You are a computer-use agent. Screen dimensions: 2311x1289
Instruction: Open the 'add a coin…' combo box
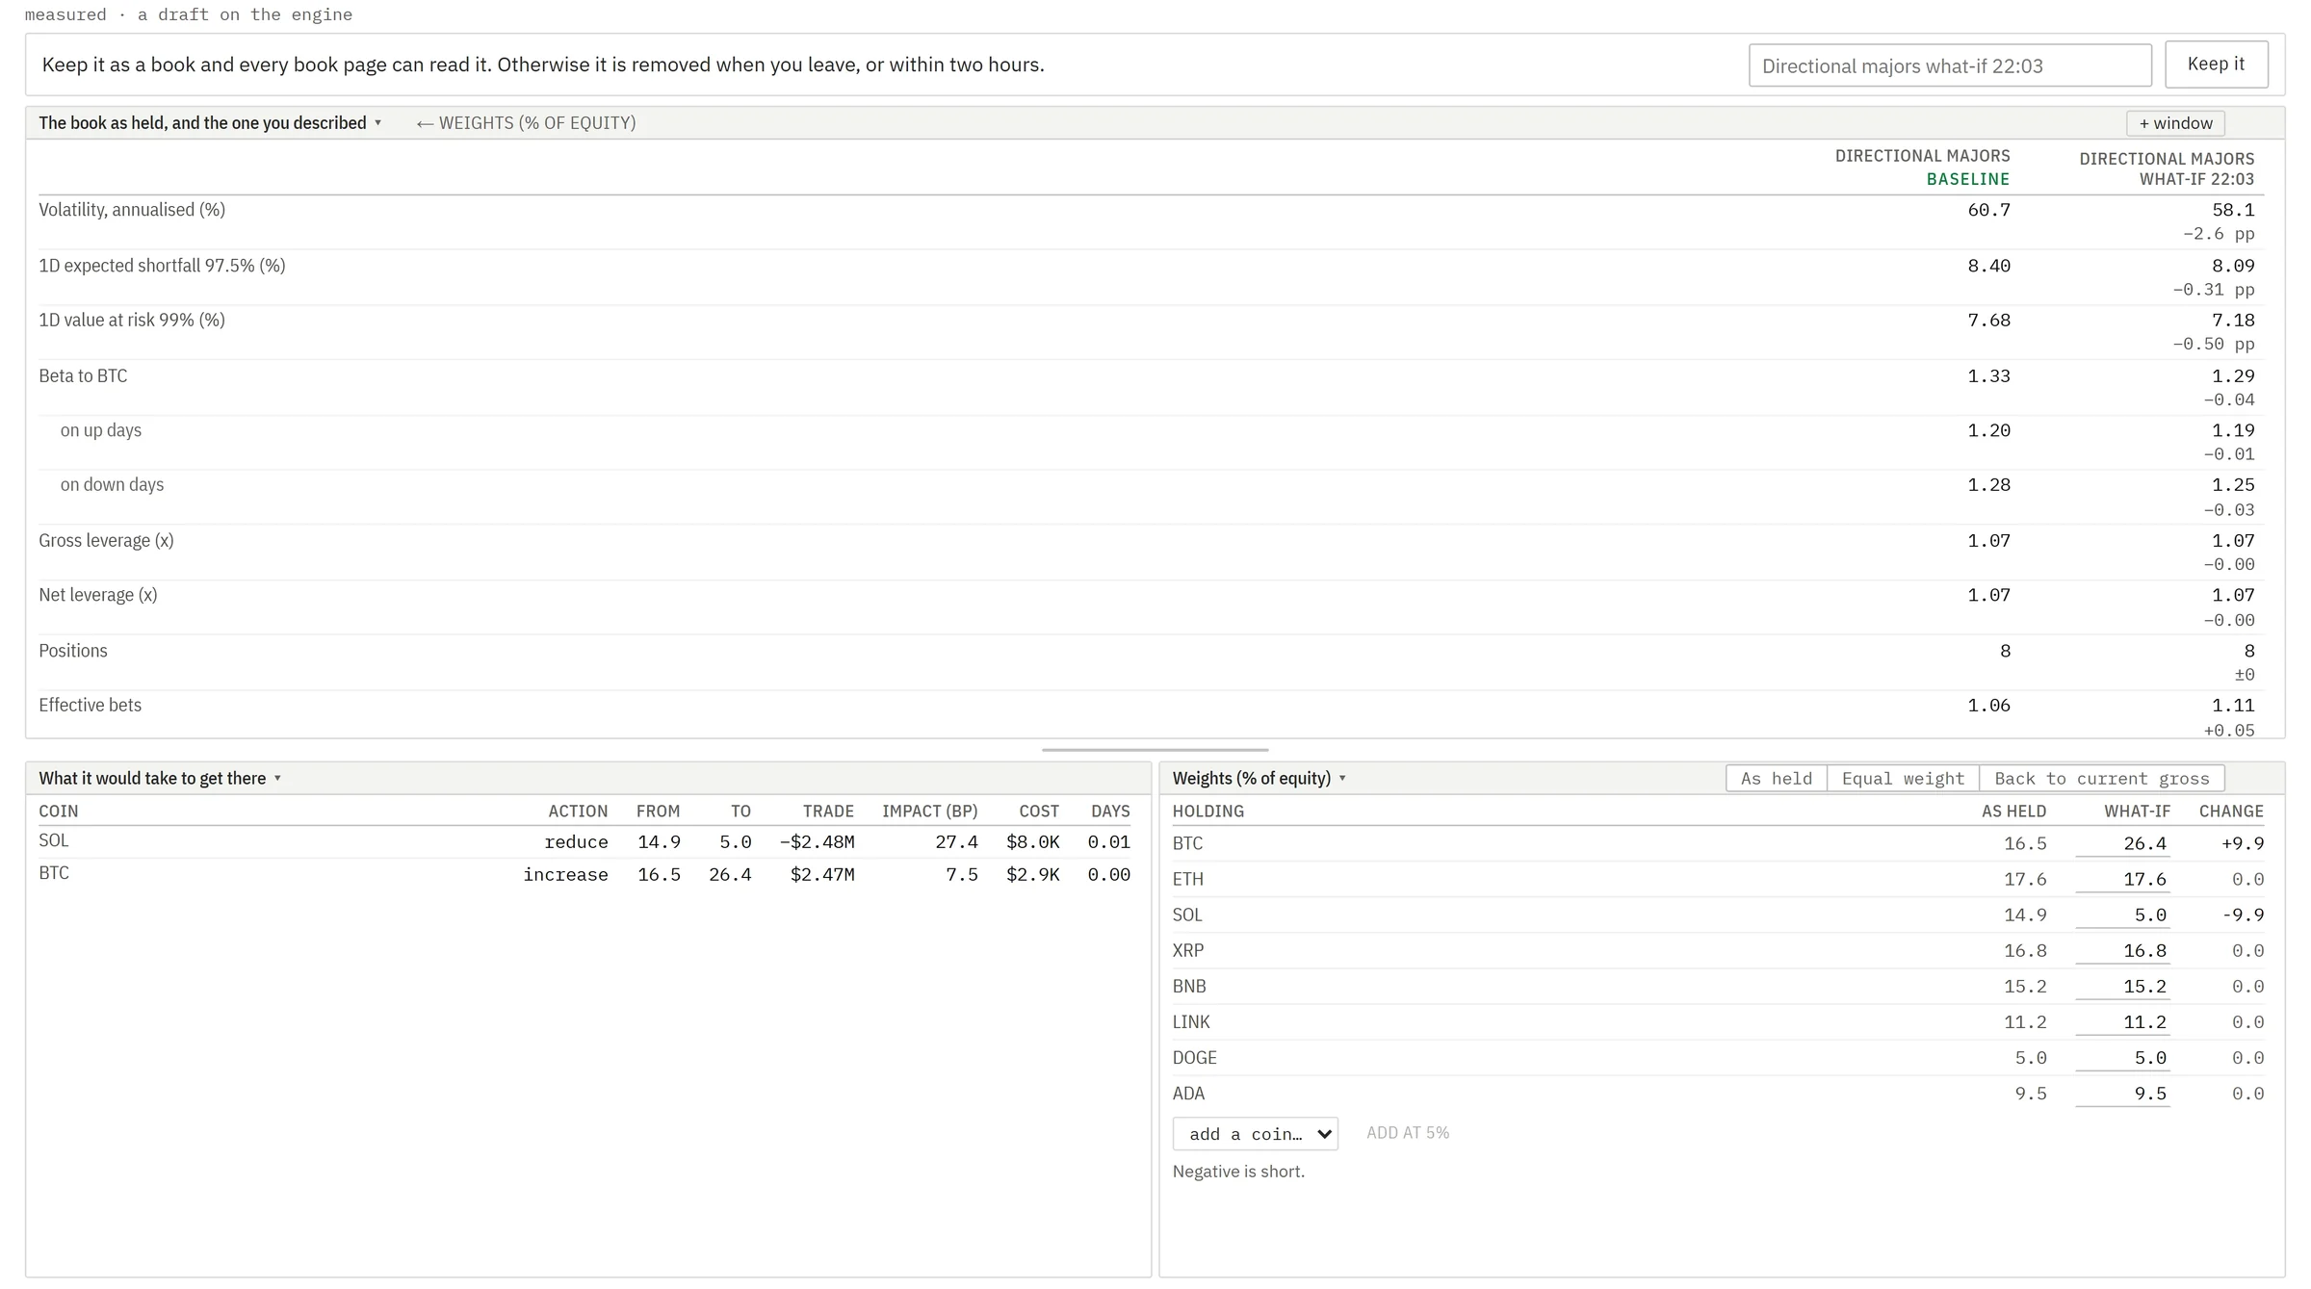[1255, 1133]
